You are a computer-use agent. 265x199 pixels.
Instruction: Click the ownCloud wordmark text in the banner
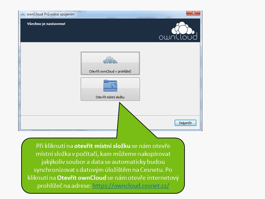pos(178,36)
